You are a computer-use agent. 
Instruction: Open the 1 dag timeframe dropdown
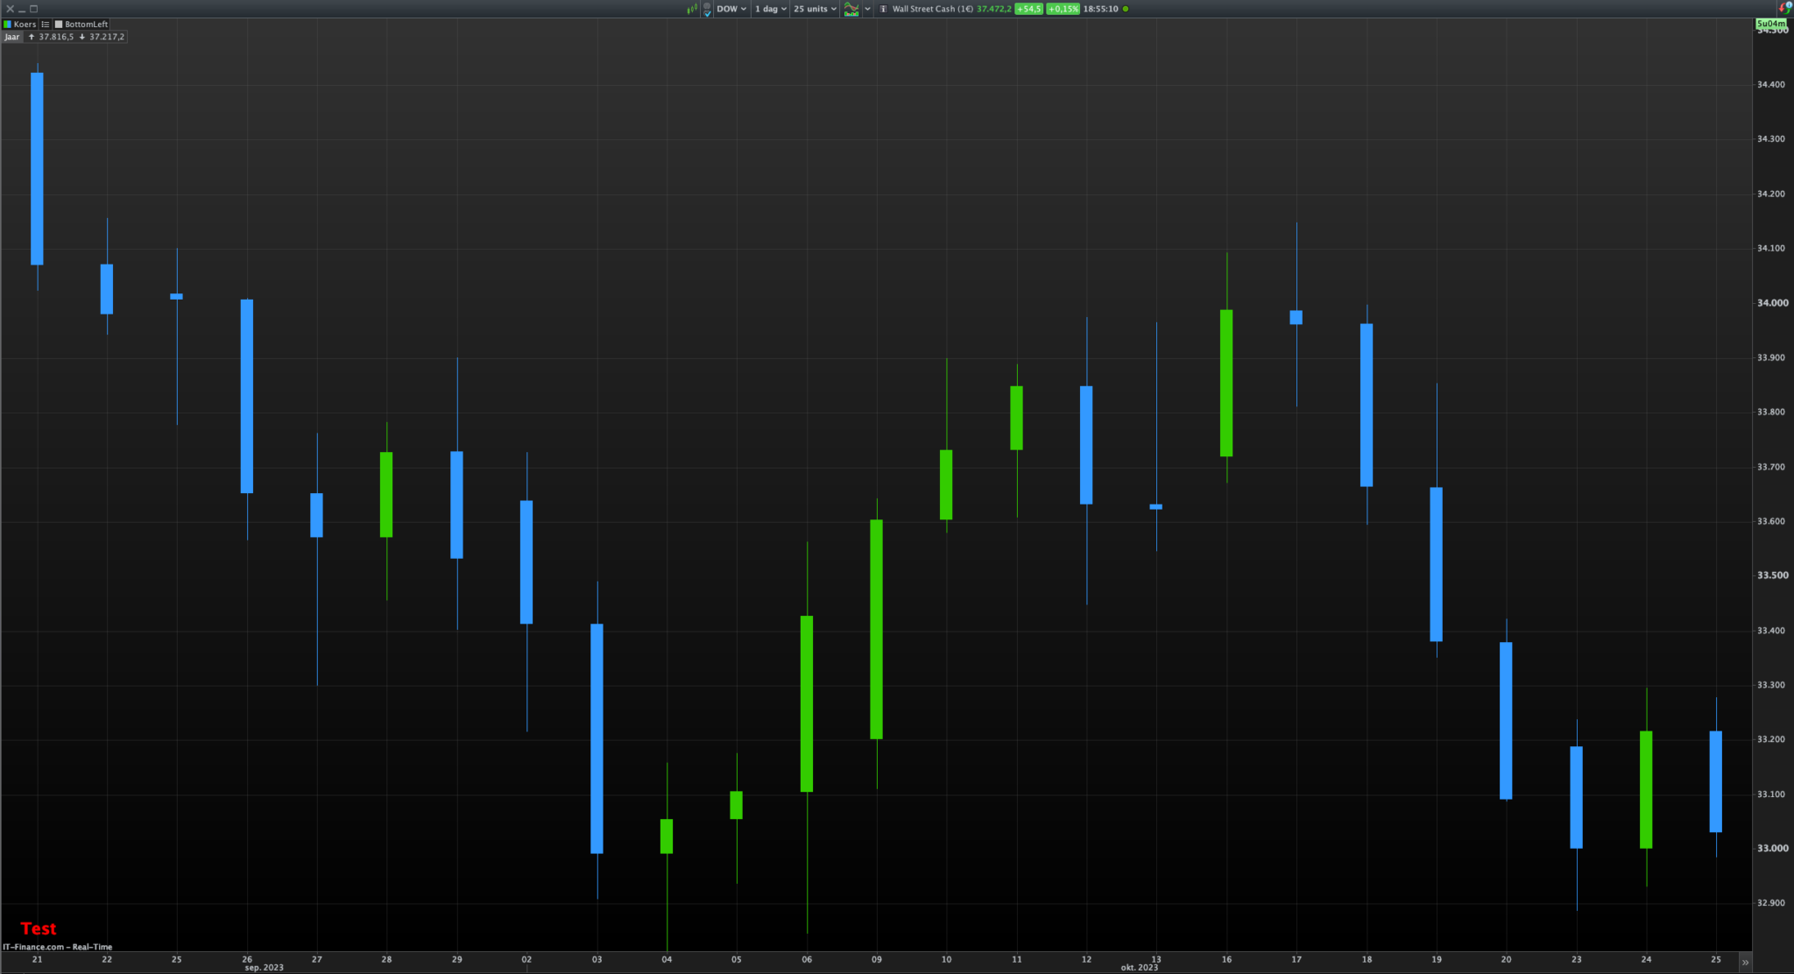click(x=770, y=9)
